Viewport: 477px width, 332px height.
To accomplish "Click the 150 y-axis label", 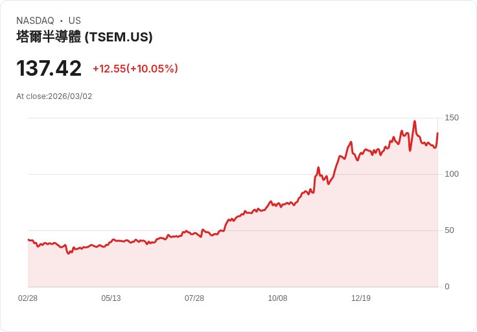I will tap(452, 118).
